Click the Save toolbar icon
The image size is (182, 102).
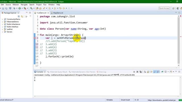3,8
